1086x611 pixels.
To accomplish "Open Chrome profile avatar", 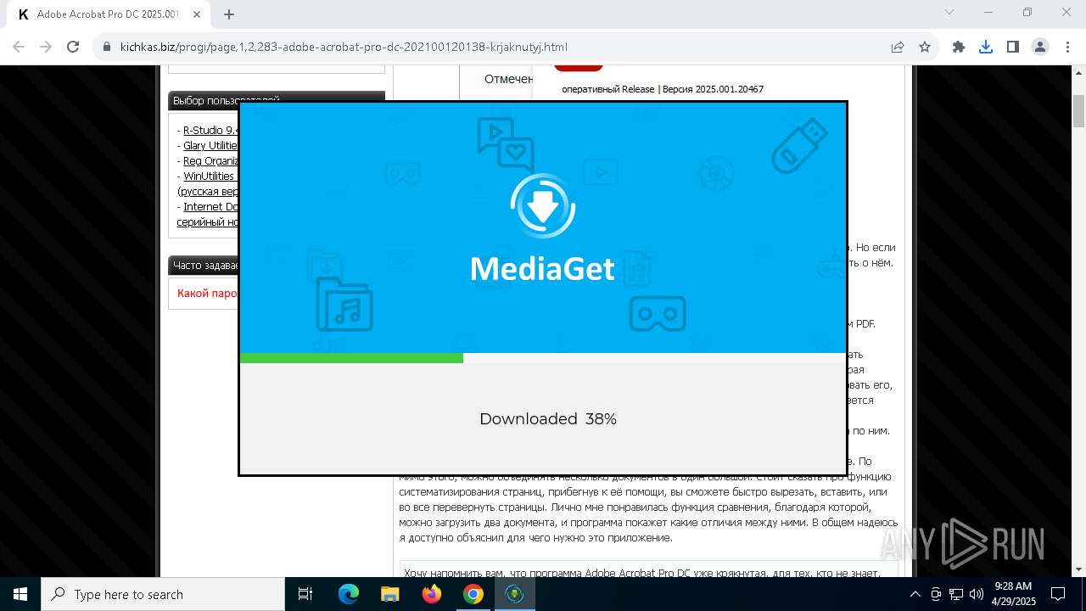I will click(1040, 47).
